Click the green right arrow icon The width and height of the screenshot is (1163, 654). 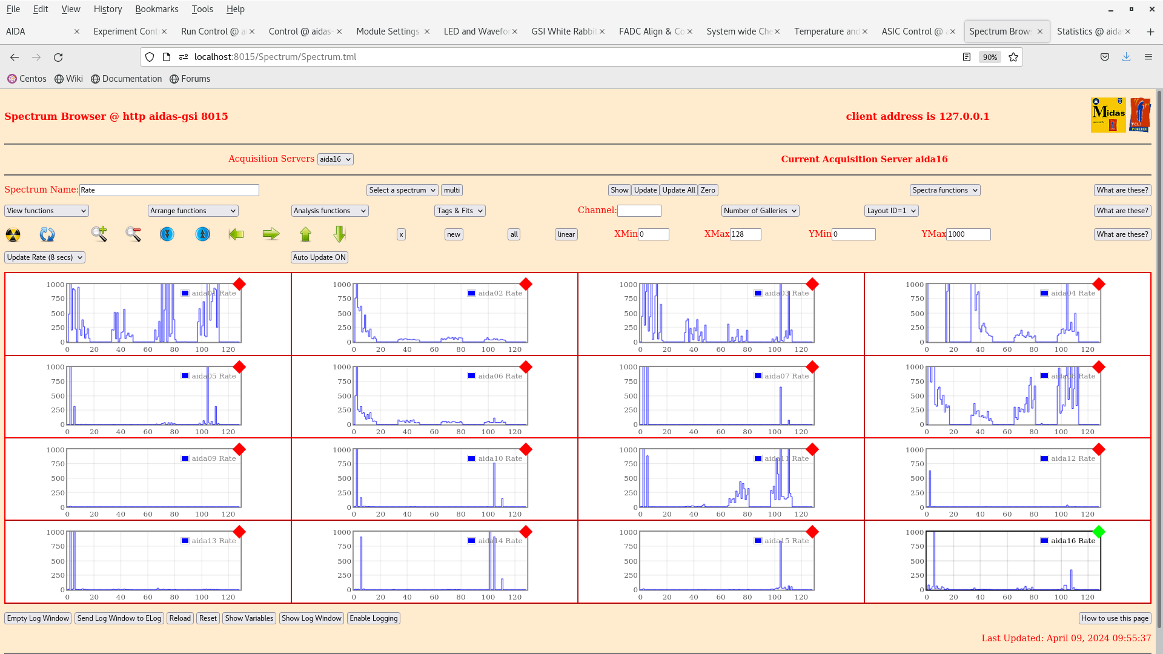click(271, 234)
